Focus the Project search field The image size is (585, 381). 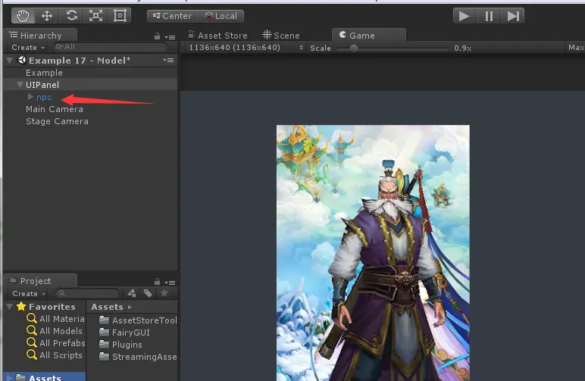click(88, 293)
